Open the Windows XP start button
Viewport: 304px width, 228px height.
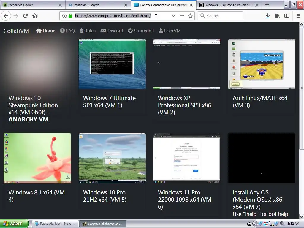coord(14,224)
